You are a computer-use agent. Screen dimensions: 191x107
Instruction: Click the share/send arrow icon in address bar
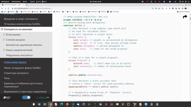pos(159,8)
